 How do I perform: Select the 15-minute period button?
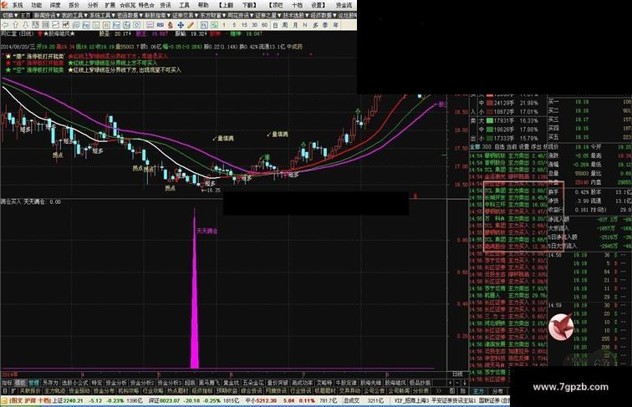coord(244,25)
